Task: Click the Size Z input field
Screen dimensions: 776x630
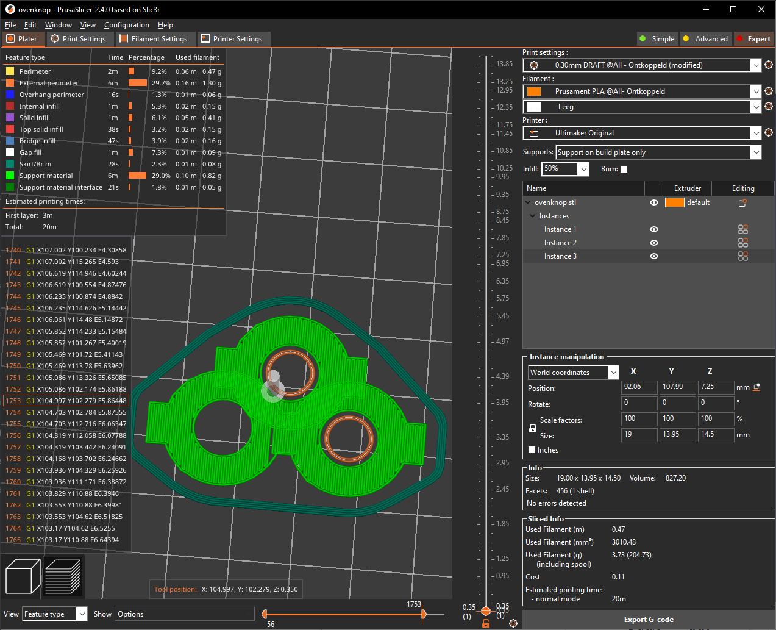Action: tap(716, 435)
